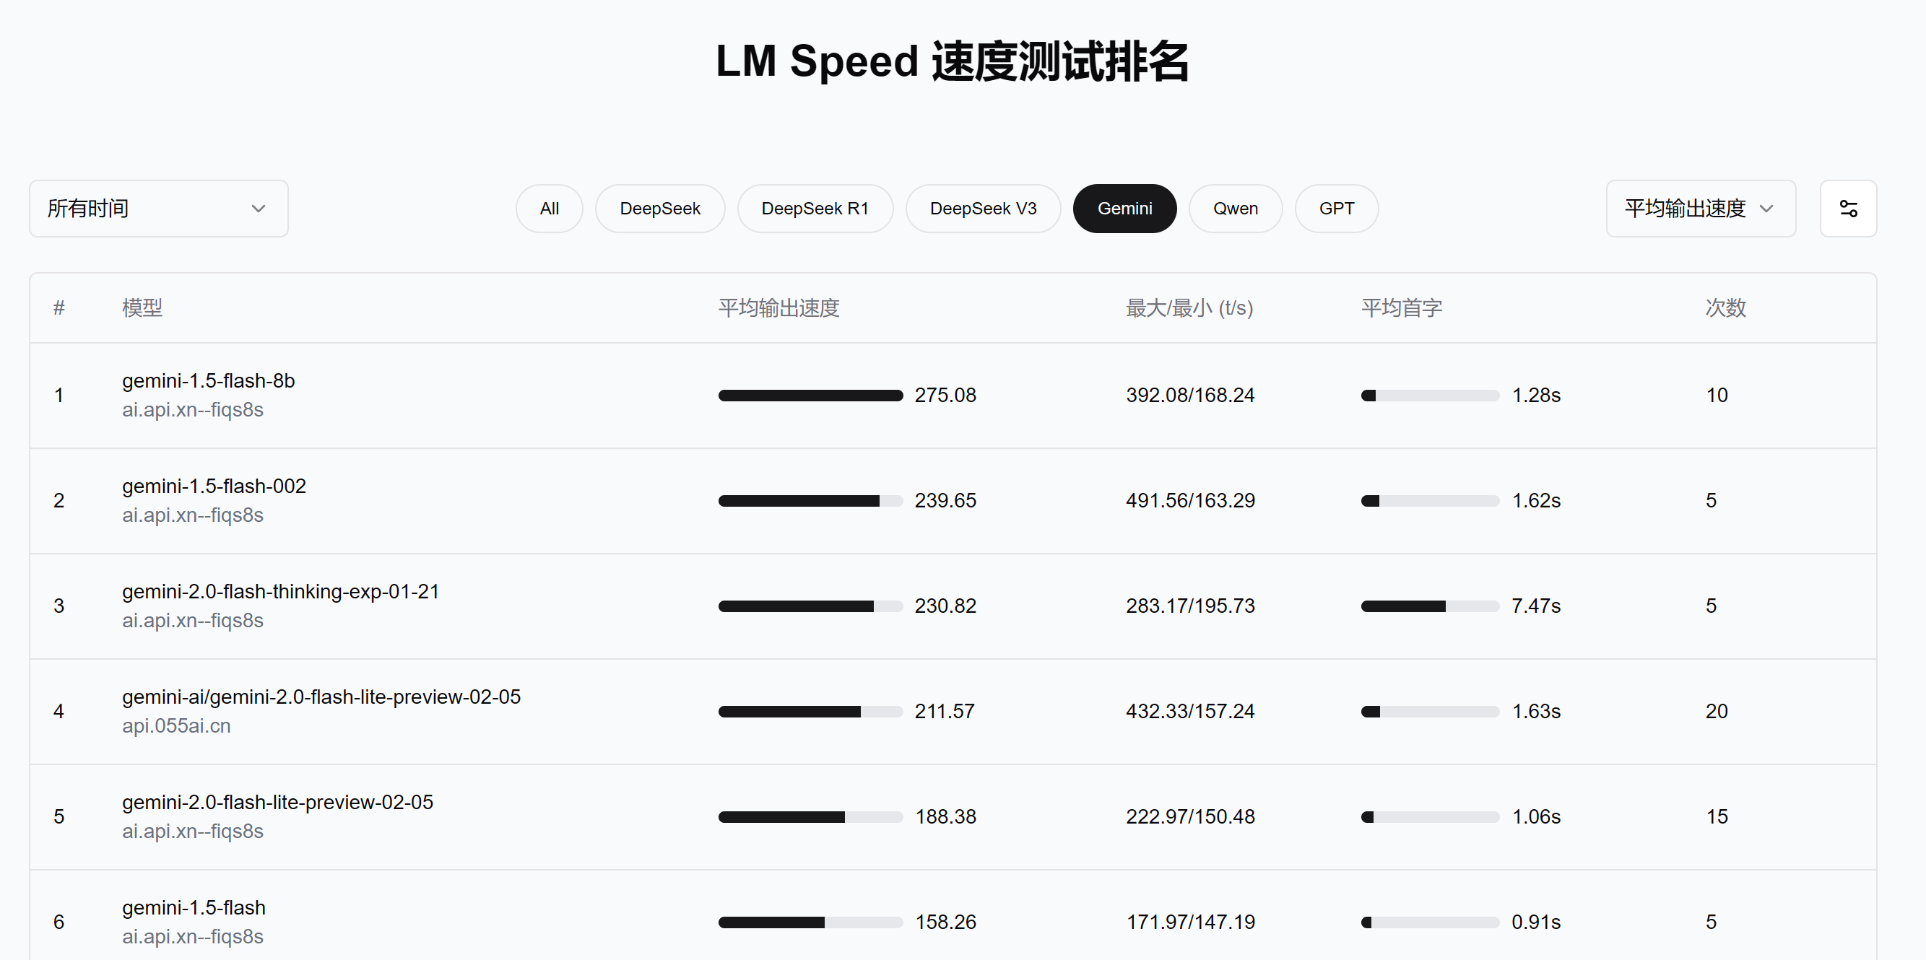Click the speed bar for 188.38
This screenshot has width=1926, height=960.
810,816
